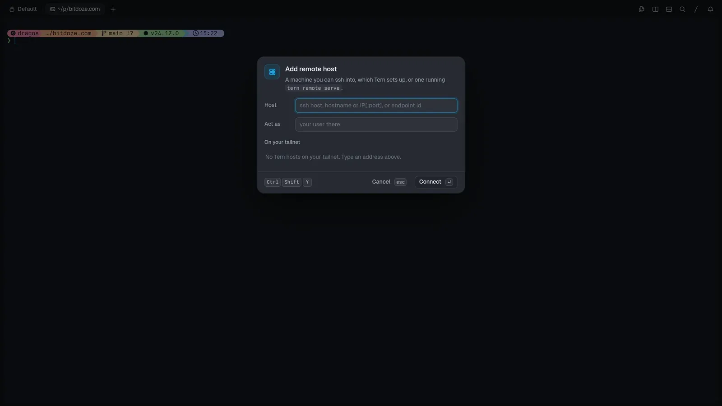722x406 pixels.
Task: Click the 'On your tailnet' heading
Action: point(282,142)
